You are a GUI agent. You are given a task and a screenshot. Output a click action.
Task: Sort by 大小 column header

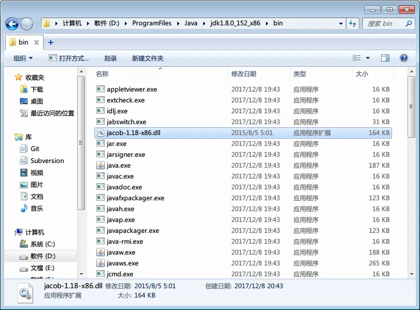pyautogui.click(x=361, y=74)
